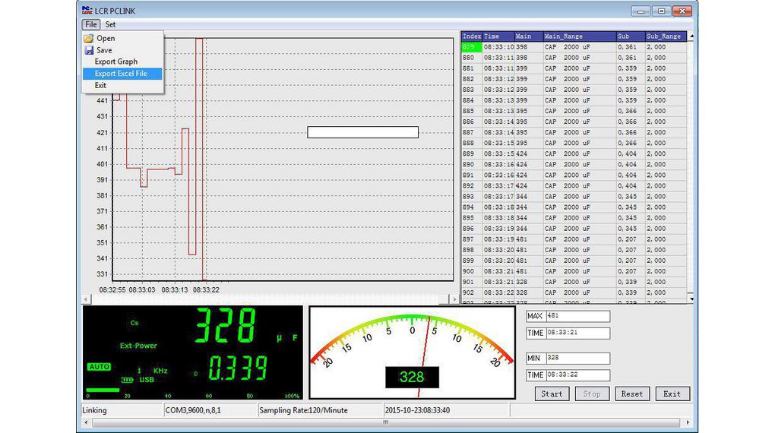
Task: Open the Set menu
Action: [111, 24]
